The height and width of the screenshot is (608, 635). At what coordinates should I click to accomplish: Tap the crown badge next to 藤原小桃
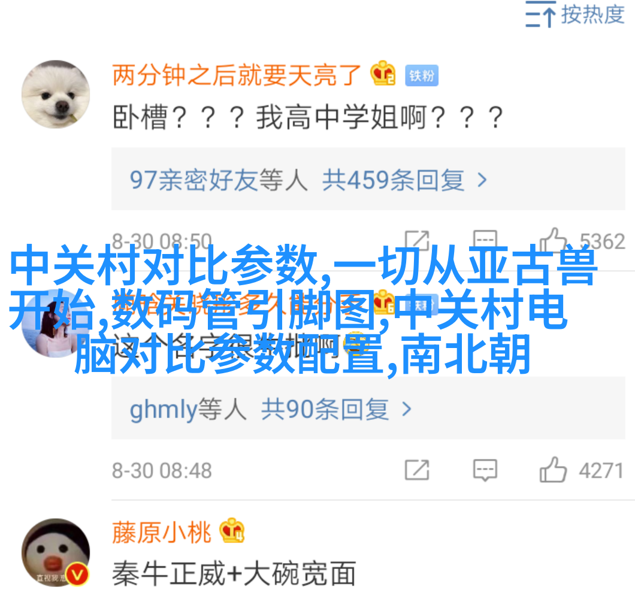pos(232,531)
